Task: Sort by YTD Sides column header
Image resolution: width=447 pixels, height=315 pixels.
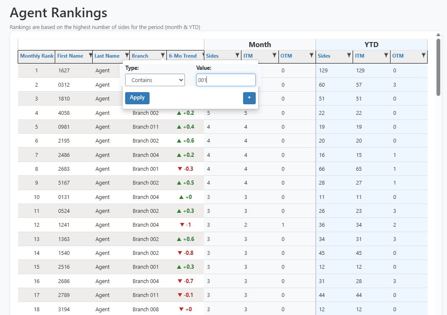Action: pos(324,56)
